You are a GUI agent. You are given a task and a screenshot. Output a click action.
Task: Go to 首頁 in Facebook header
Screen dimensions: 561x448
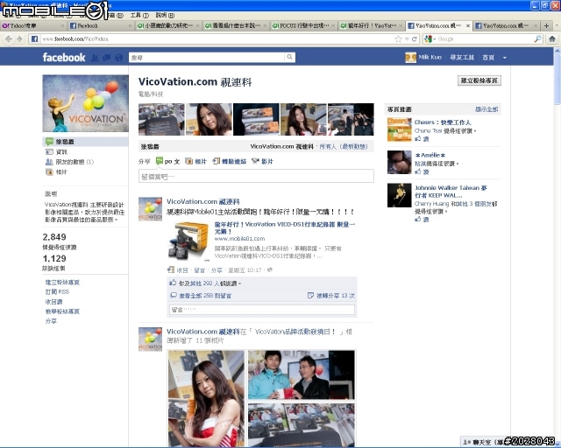(x=488, y=58)
